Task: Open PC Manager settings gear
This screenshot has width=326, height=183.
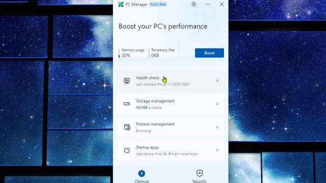Action: (x=194, y=5)
